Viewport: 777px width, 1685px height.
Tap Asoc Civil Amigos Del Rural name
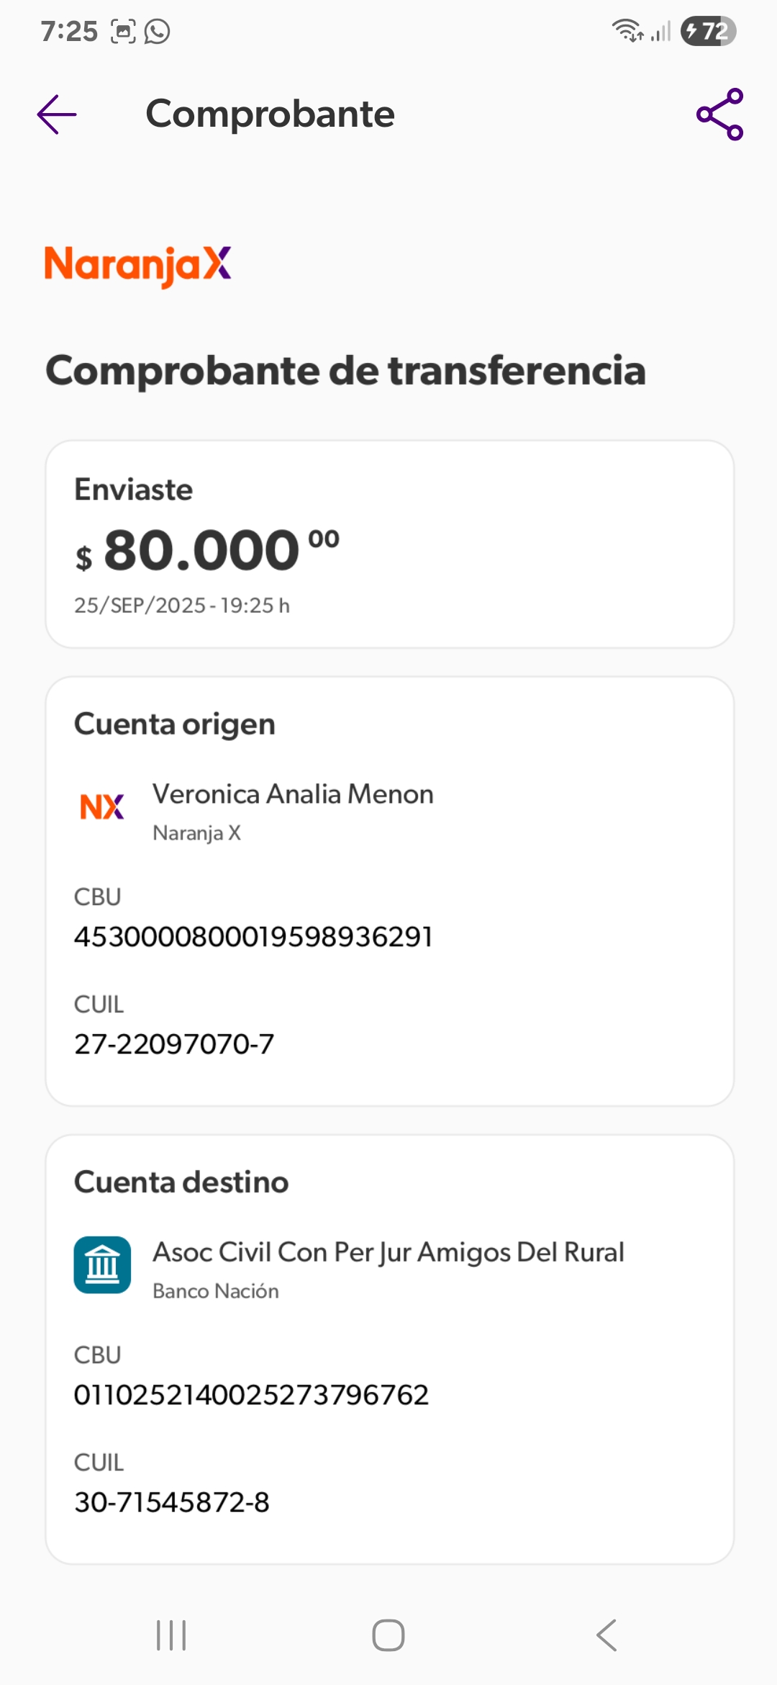pos(388,1252)
